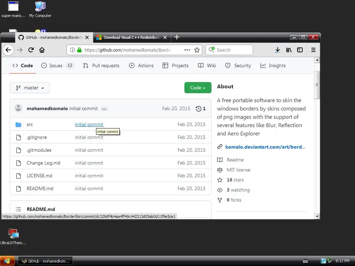Open the page actions three-dot menu
The width and height of the screenshot is (355, 266).
[187, 50]
